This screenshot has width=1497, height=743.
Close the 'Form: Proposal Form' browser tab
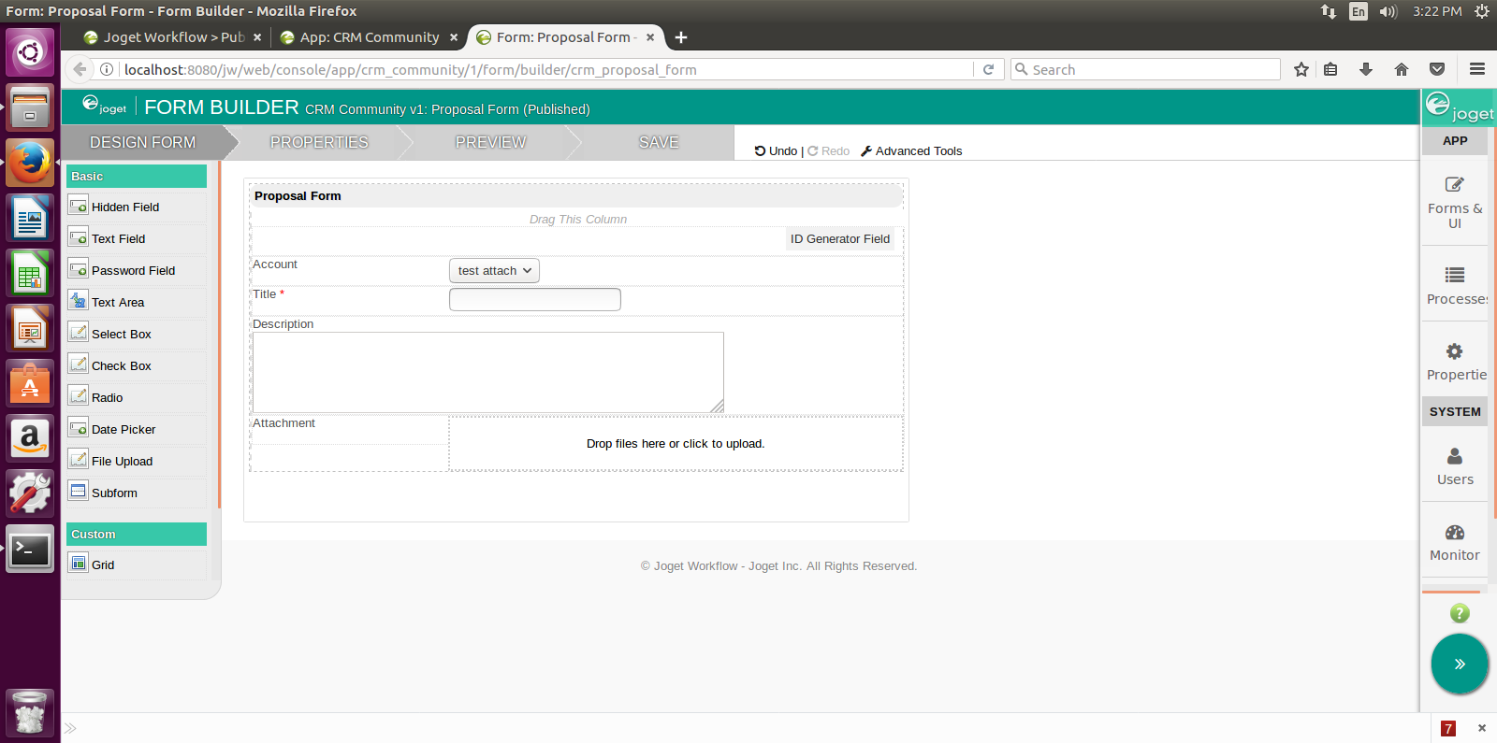[x=650, y=37]
